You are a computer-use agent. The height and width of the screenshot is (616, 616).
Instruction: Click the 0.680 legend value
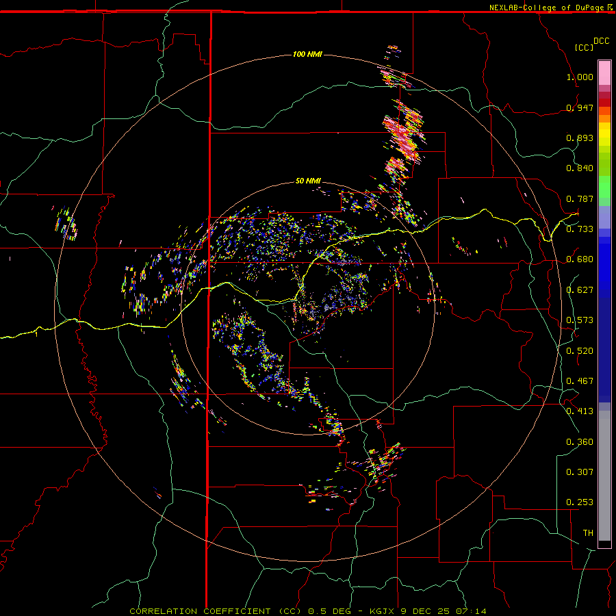[580, 259]
